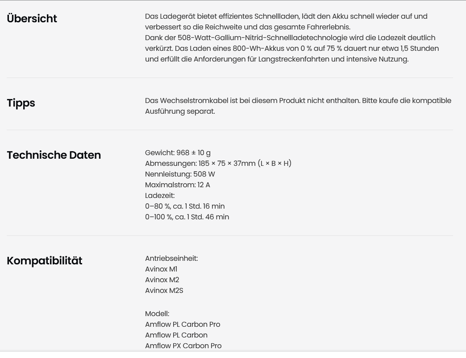
Task: Click the Gewicht 968 ± 10 g line
Action: pos(178,152)
